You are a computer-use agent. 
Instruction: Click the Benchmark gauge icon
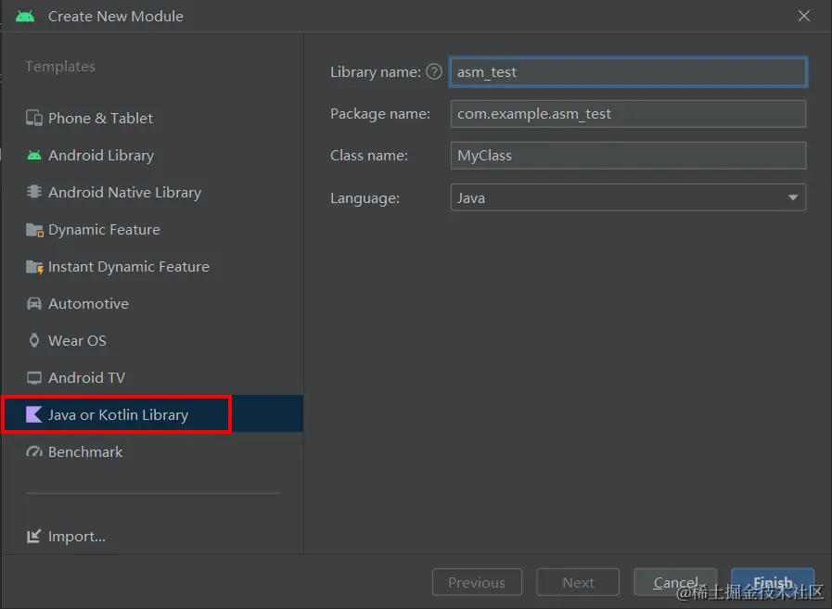34,452
